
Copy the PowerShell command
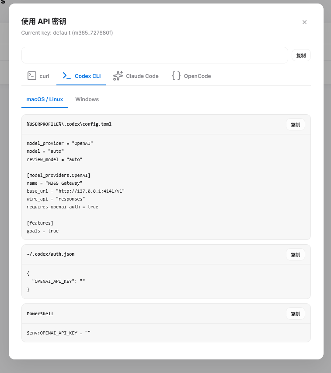point(295,314)
